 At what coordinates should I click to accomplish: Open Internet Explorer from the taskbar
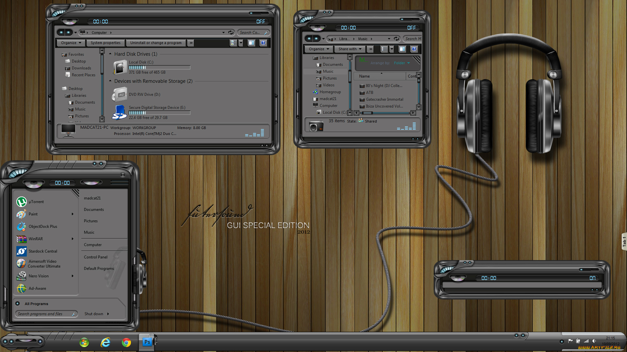(x=105, y=342)
